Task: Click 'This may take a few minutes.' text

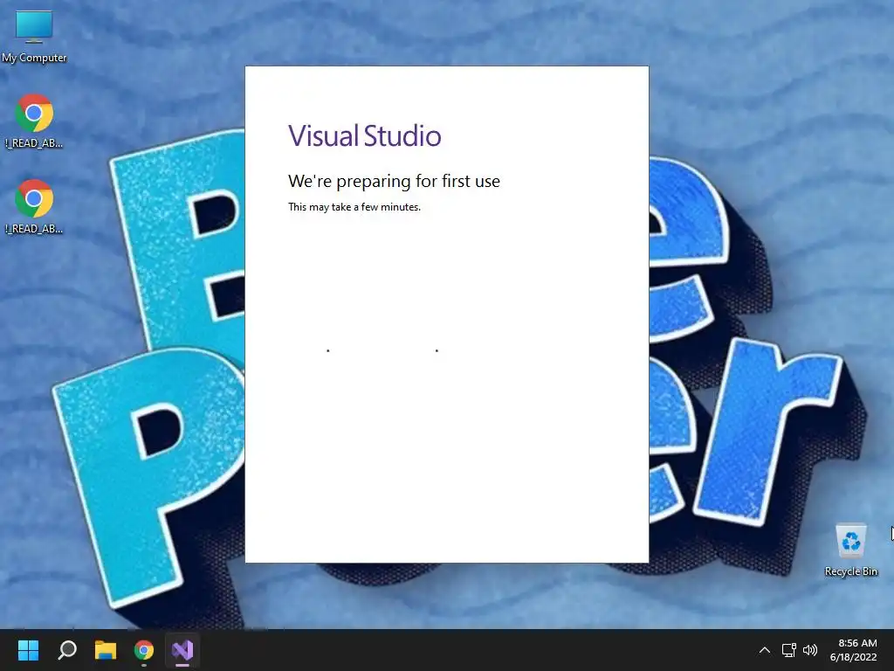Action: point(354,207)
